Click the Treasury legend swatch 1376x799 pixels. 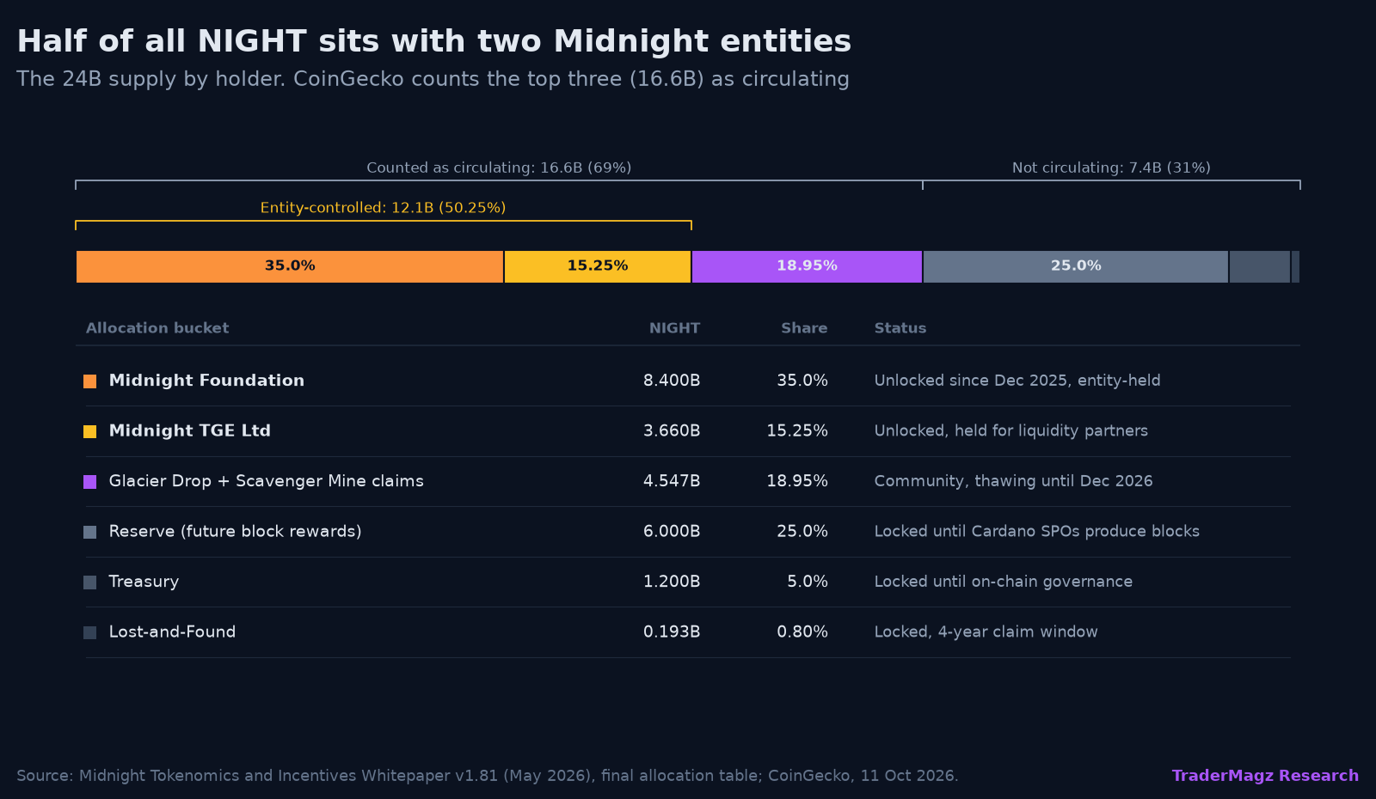point(89,582)
